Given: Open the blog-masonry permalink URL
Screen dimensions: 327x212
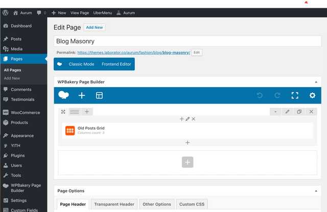Looking at the screenshot, I should click(133, 52).
